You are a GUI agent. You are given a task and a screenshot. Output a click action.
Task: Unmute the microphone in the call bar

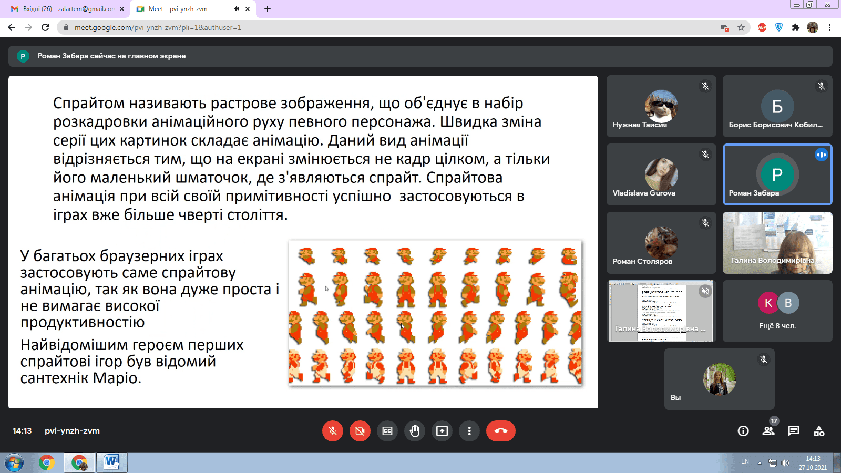333,431
